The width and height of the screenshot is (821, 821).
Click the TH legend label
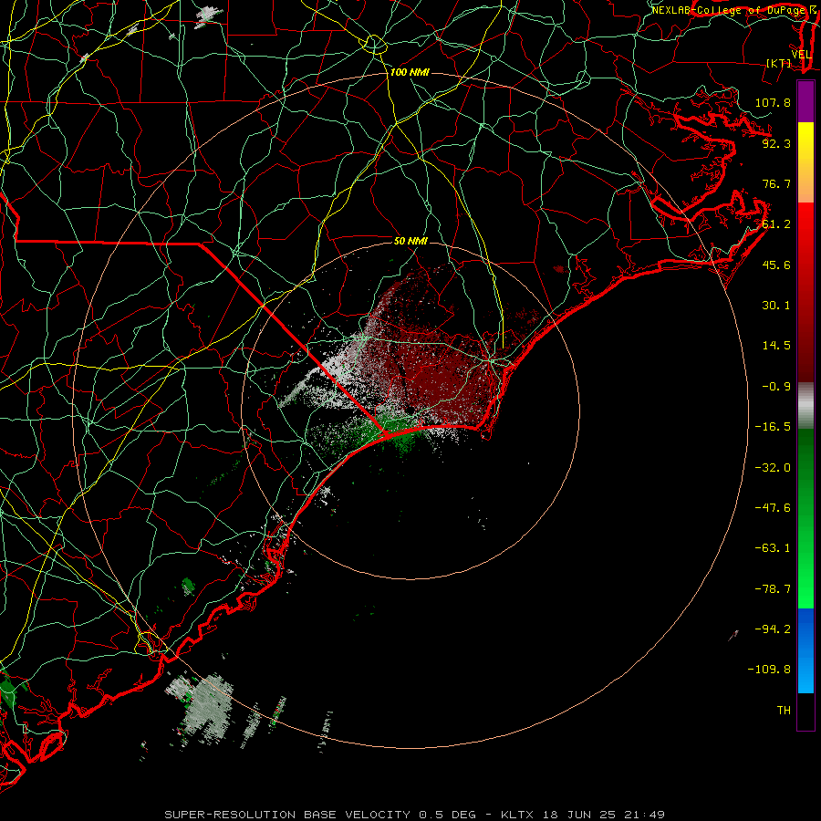click(784, 711)
